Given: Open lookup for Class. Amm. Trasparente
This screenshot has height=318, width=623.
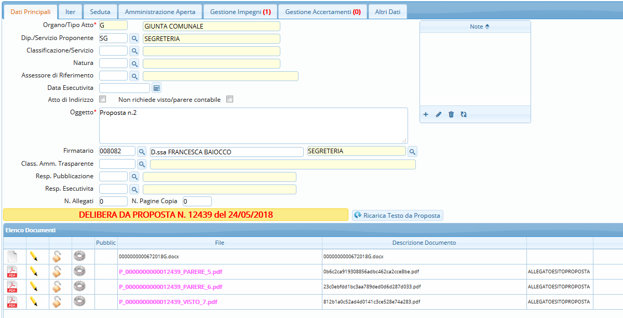Looking at the screenshot, I should tap(141, 164).
